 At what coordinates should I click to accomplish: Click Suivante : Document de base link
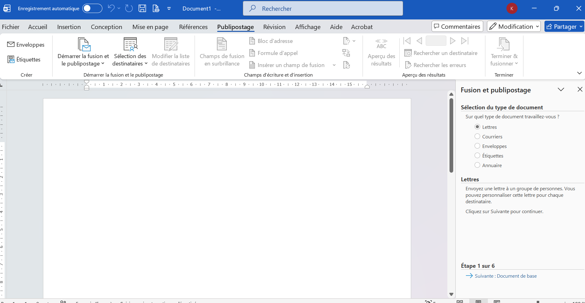(x=506, y=276)
